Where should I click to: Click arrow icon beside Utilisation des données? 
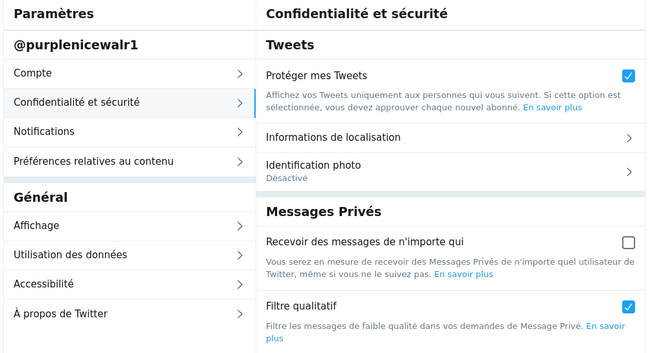coord(240,255)
